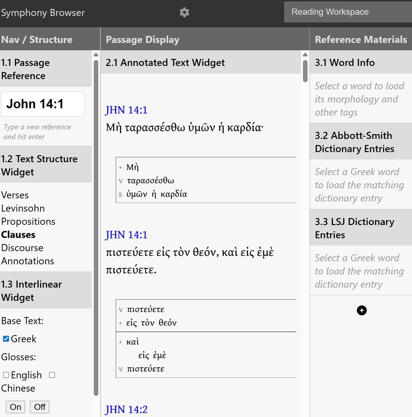Collapse the 3.1 Word Info section
This screenshot has width=412, height=417.
pyautogui.click(x=361, y=63)
